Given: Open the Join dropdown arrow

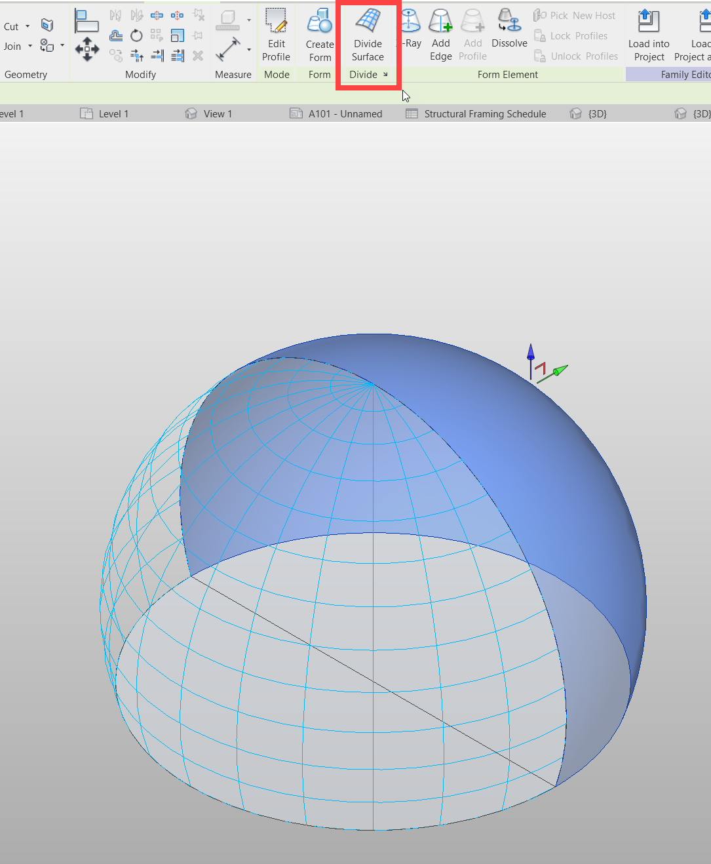Looking at the screenshot, I should tap(29, 46).
